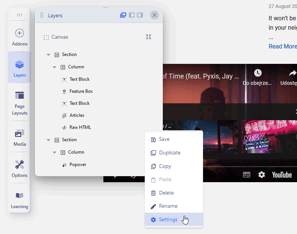Click the Read More link
The height and width of the screenshot is (234, 297).
[282, 46]
